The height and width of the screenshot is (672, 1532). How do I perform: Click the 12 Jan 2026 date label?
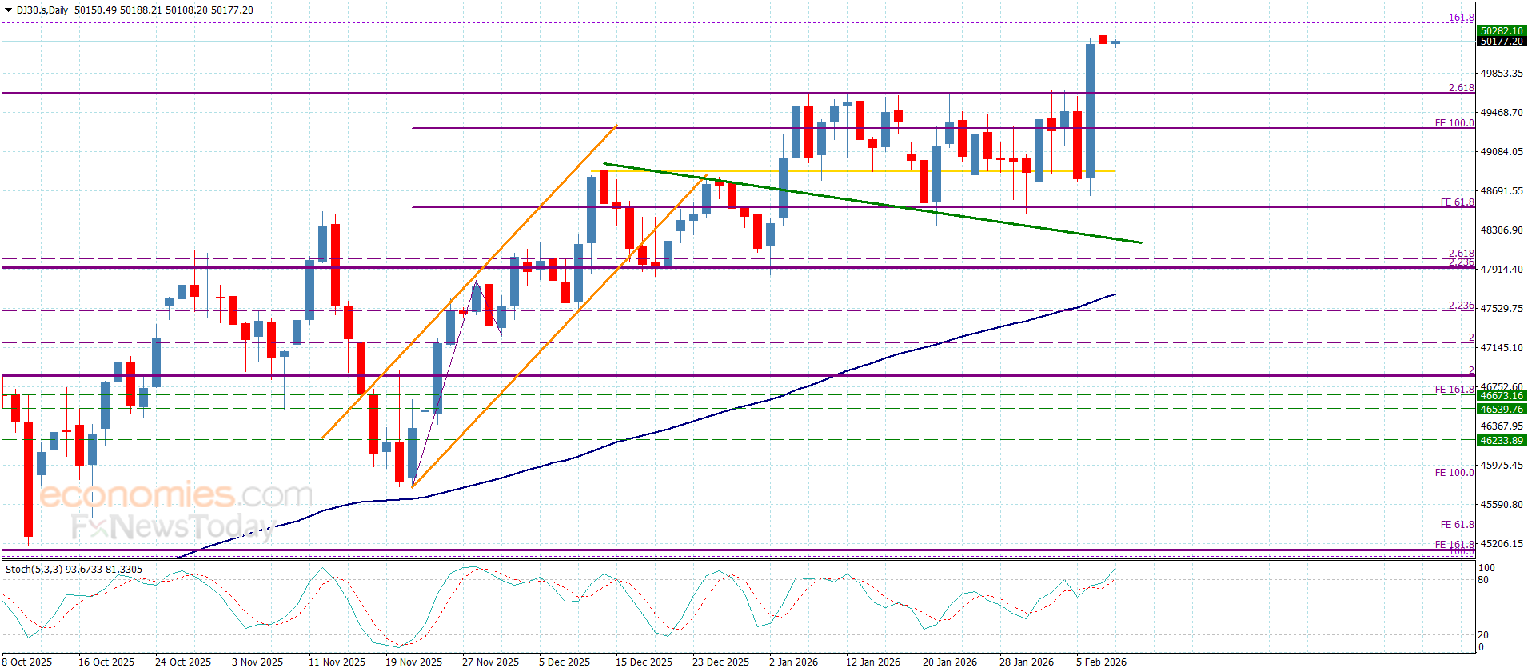tap(873, 662)
